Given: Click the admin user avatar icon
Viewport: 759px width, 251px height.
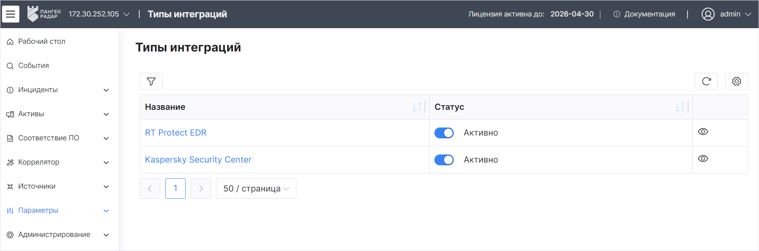Looking at the screenshot, I should tap(708, 14).
